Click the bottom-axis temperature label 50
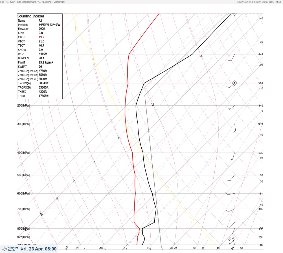 click(x=242, y=248)
